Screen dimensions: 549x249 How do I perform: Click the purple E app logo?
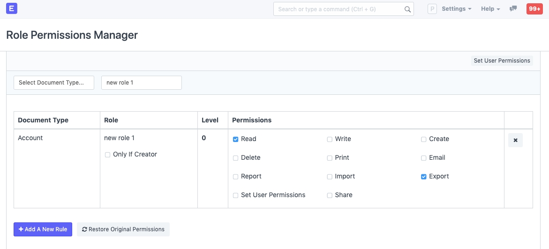pyautogui.click(x=12, y=8)
